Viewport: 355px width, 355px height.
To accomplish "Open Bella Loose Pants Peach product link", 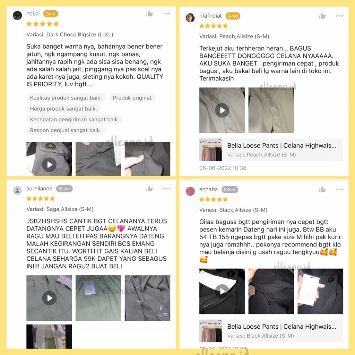I will tap(271, 150).
